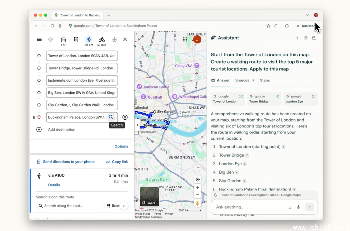Click the Add destination plus icon
The height and width of the screenshot is (231, 350).
[x=39, y=130]
